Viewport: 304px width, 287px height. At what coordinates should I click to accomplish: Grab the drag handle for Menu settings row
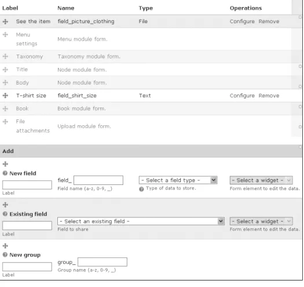[5, 35]
